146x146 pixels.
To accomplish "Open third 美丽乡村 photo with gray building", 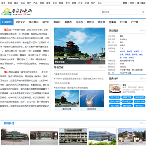I will [73, 137].
